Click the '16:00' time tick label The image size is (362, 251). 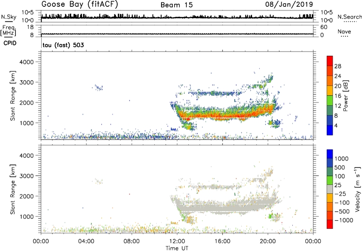coord(222,241)
